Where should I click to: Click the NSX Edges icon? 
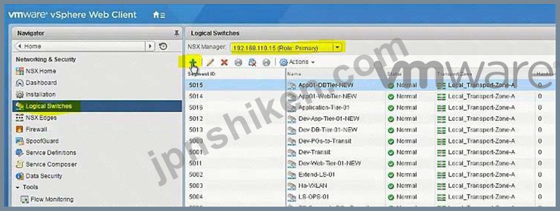20,118
